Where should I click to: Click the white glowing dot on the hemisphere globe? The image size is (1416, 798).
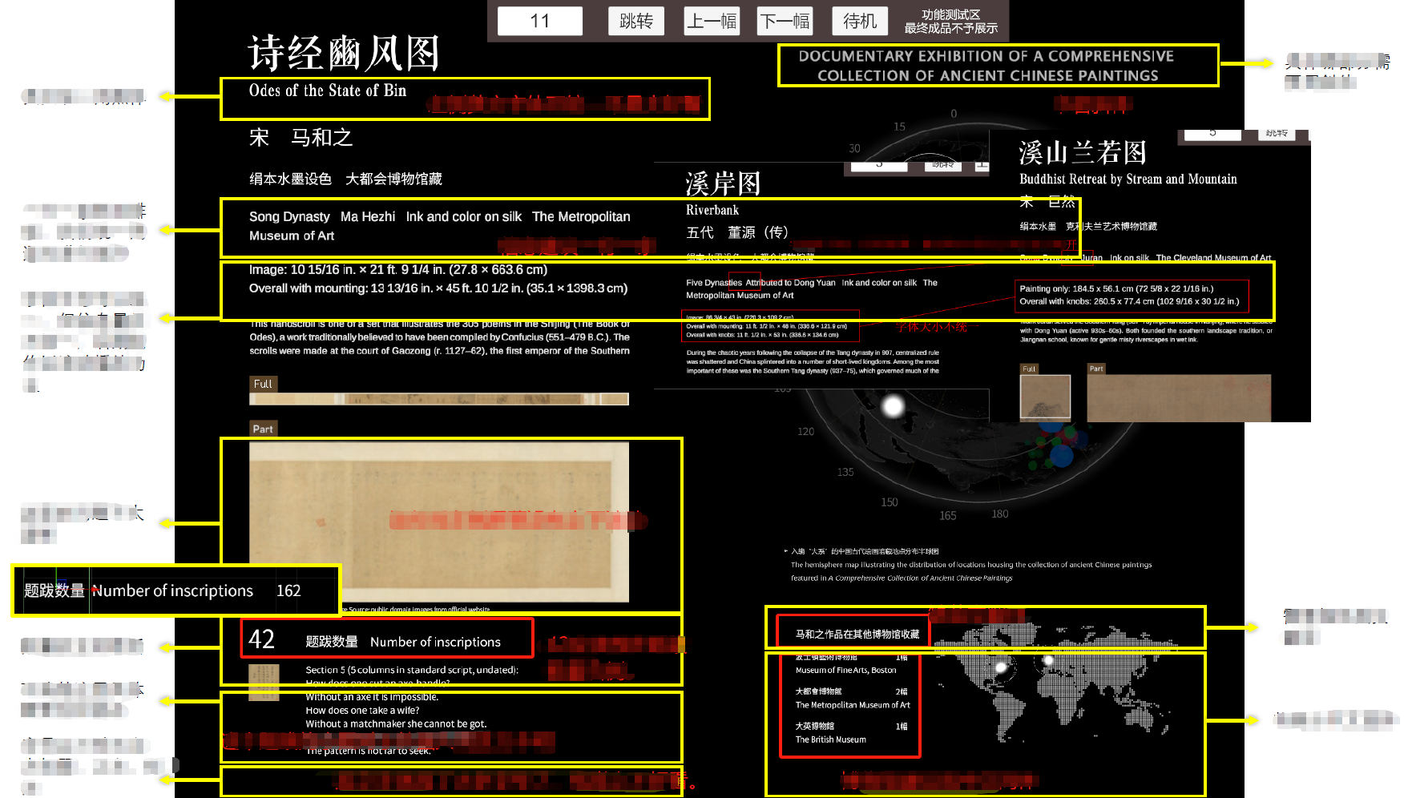pos(893,406)
